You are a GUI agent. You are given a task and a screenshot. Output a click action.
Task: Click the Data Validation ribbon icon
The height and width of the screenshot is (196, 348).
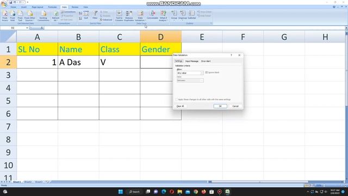tap(140, 16)
